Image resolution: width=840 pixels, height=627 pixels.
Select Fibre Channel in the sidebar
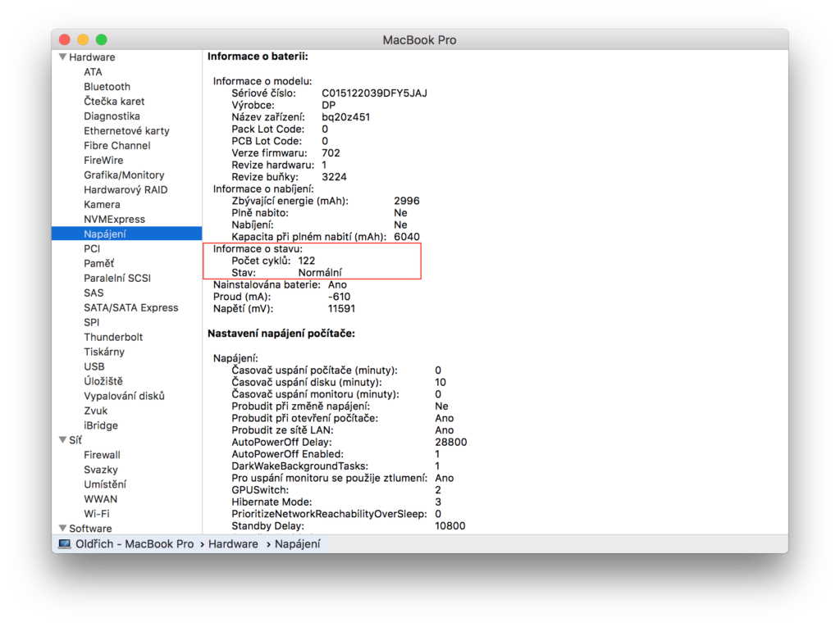click(x=116, y=146)
